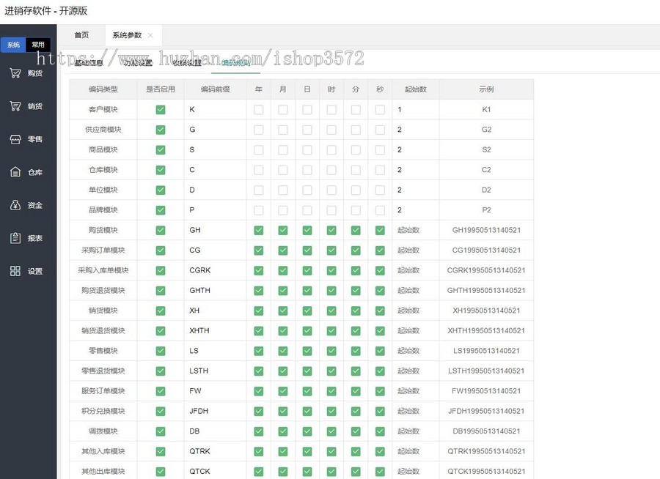Edit the 起始数 field of 品牌模块
Image resolution: width=660 pixels, height=479 pixels.
416,210
